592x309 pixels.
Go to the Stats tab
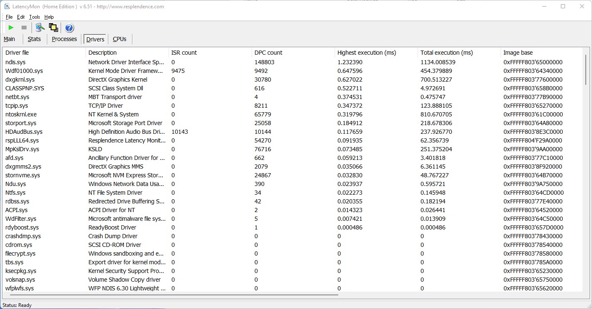point(34,39)
